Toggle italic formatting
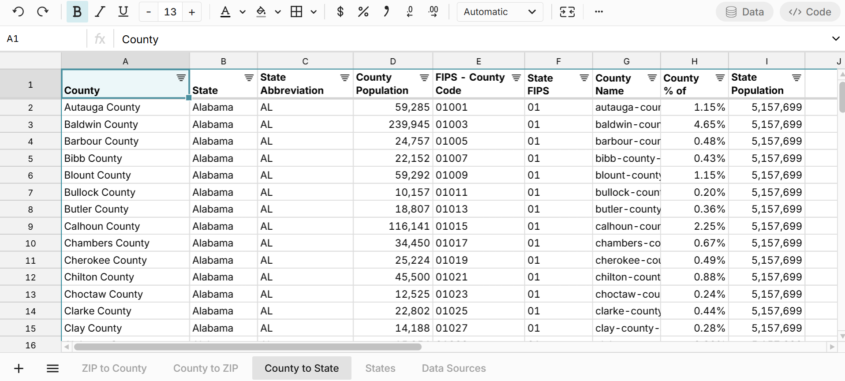845x381 pixels. 100,12
